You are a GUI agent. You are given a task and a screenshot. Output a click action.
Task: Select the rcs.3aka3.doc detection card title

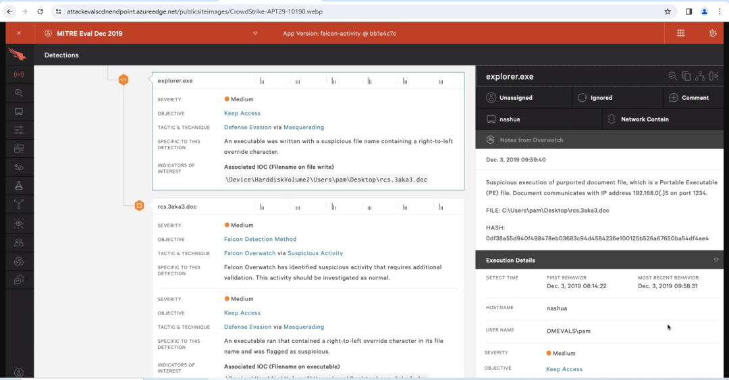(x=177, y=207)
